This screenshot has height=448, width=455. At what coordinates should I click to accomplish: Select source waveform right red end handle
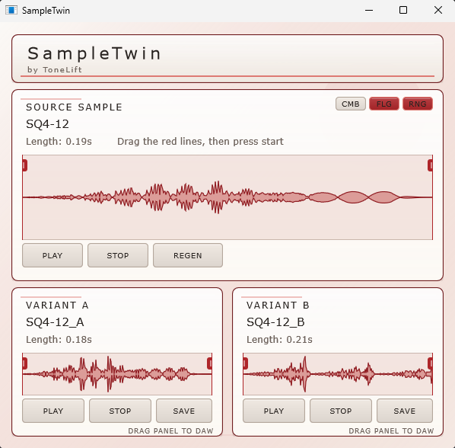coord(431,165)
